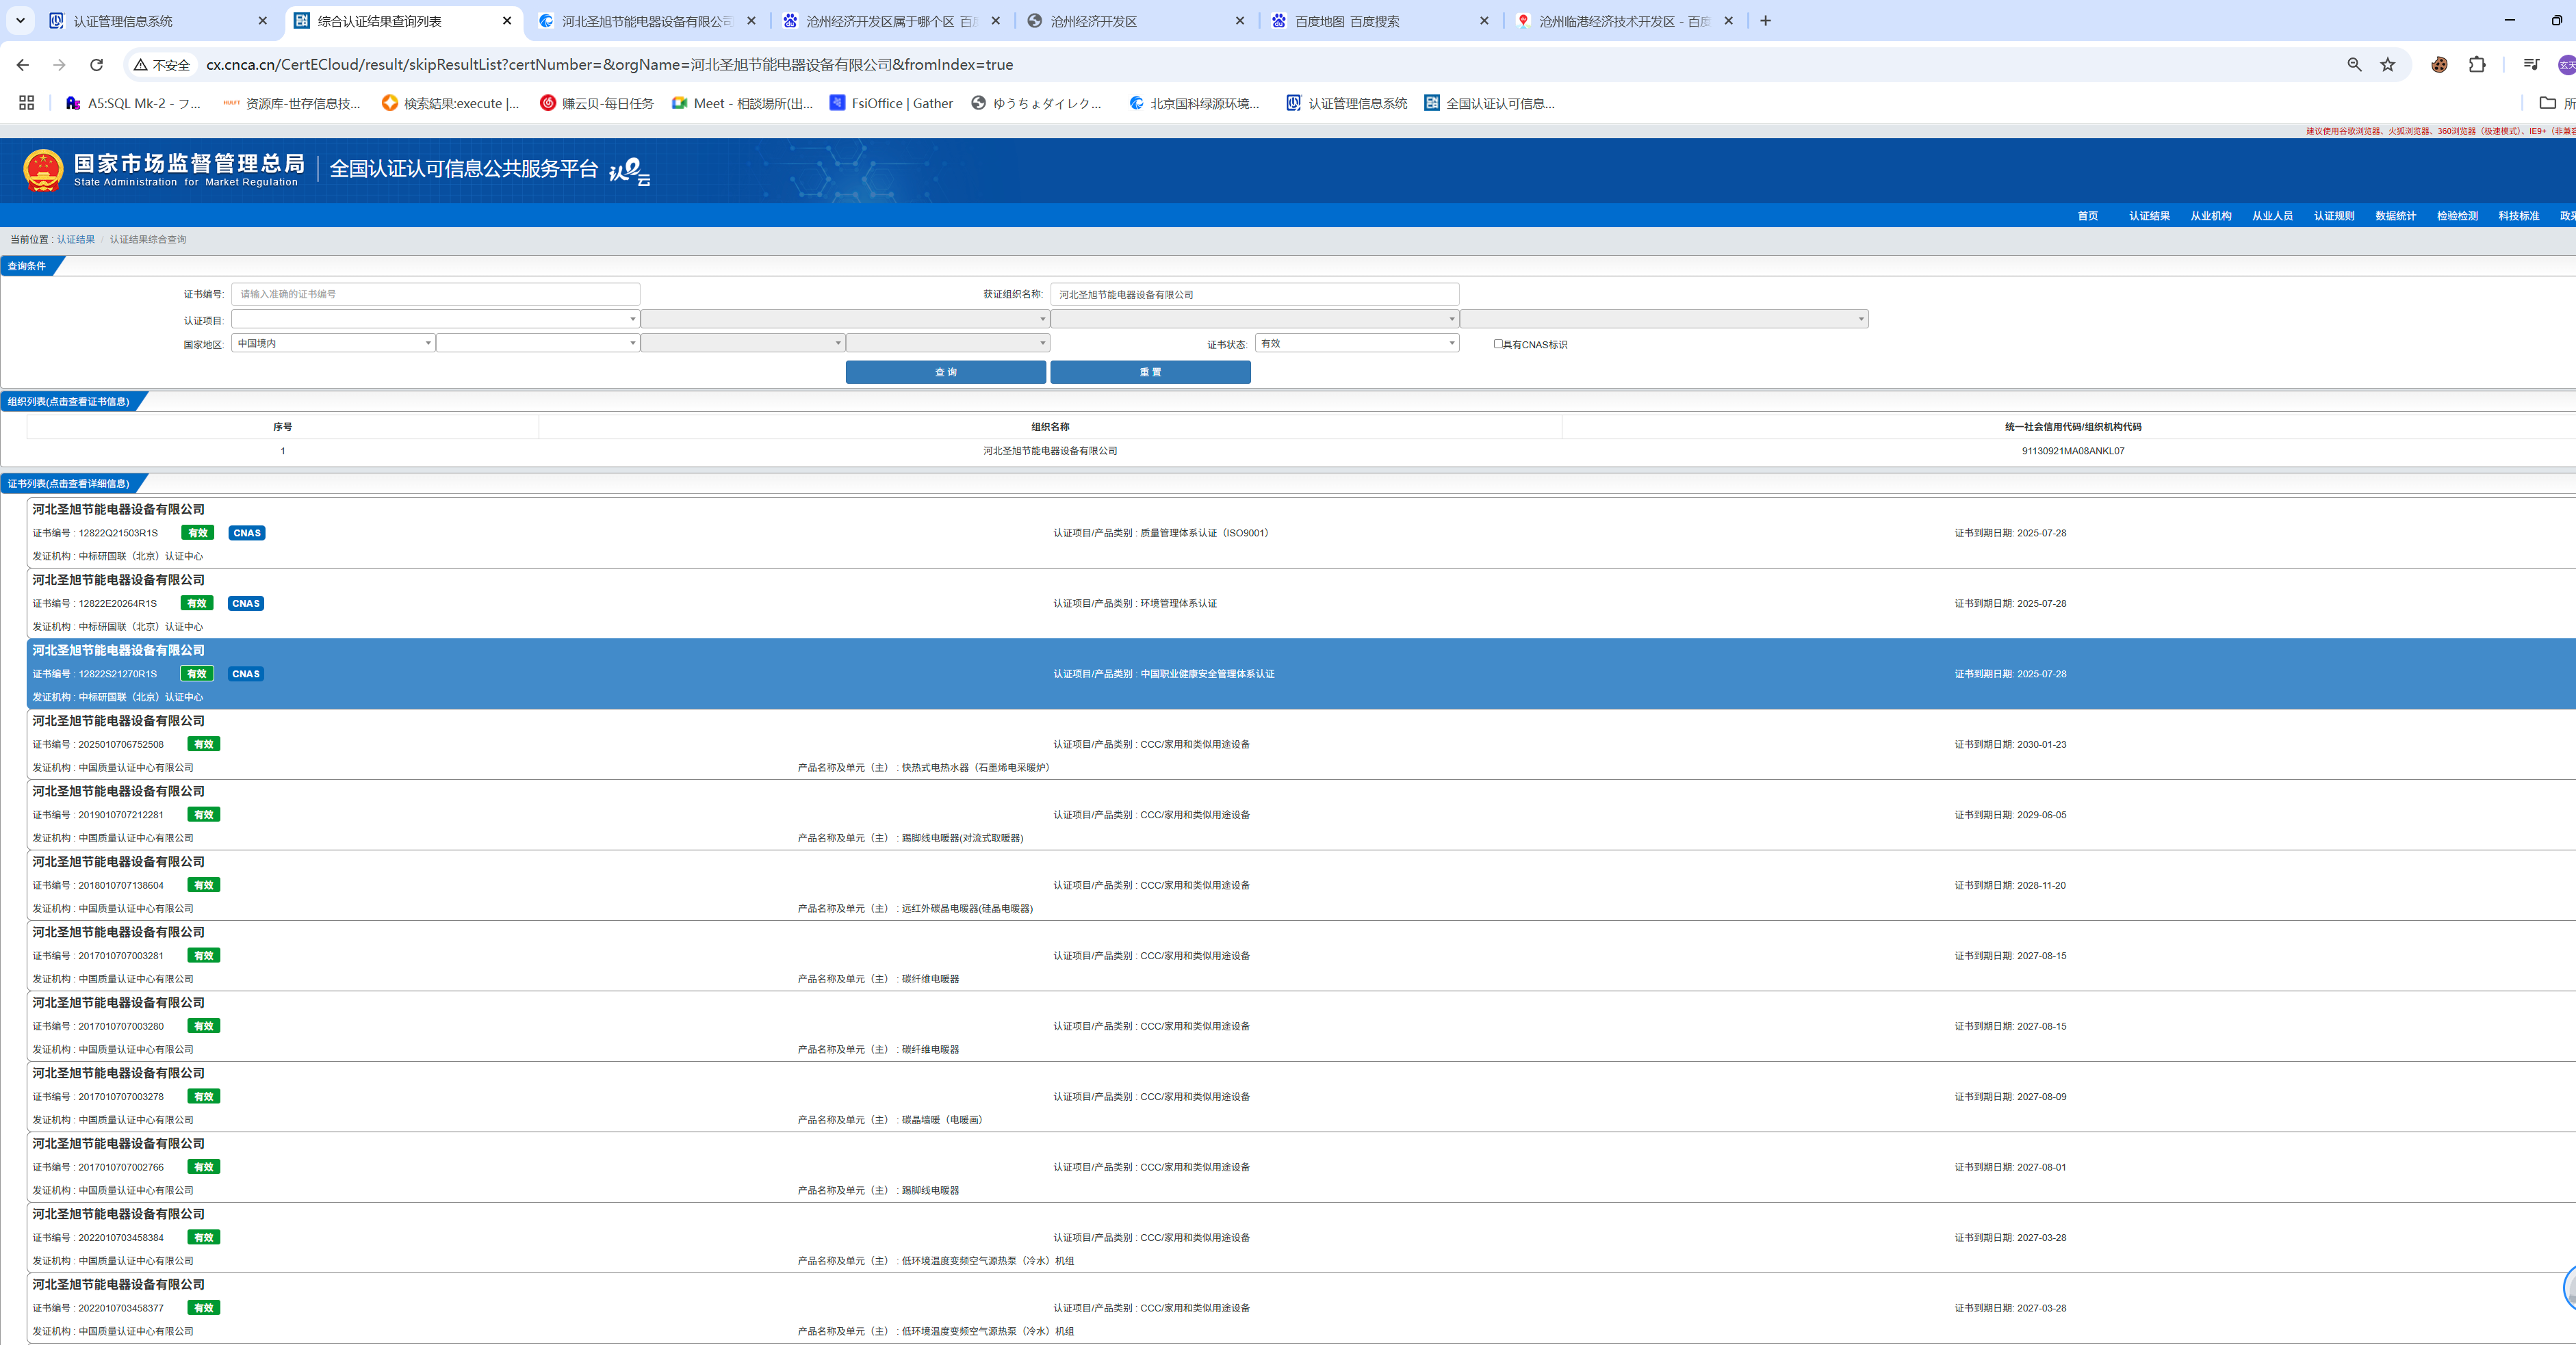This screenshot has height=1345, width=2576.
Task: Open the 首页 navigation menu
Action: pos(2087,216)
